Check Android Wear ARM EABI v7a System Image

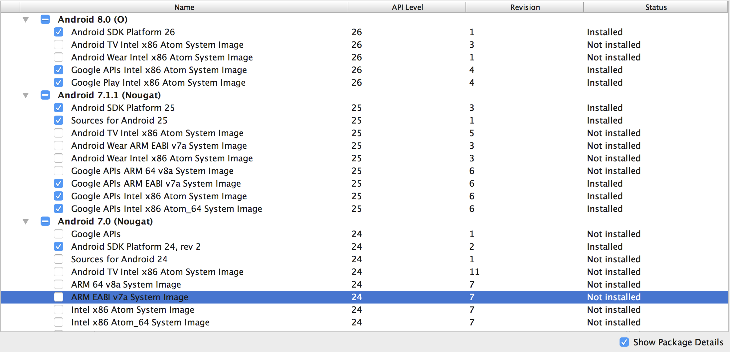(59, 145)
